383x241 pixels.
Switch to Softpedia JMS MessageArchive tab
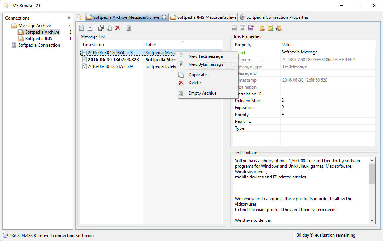tap(204, 17)
